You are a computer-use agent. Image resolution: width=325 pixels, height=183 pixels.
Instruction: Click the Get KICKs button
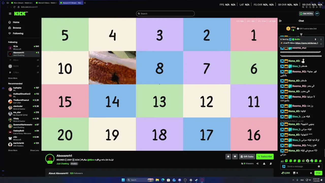pos(306,14)
